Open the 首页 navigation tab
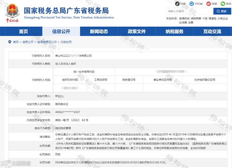This screenshot has width=232, height=168. click(x=24, y=32)
